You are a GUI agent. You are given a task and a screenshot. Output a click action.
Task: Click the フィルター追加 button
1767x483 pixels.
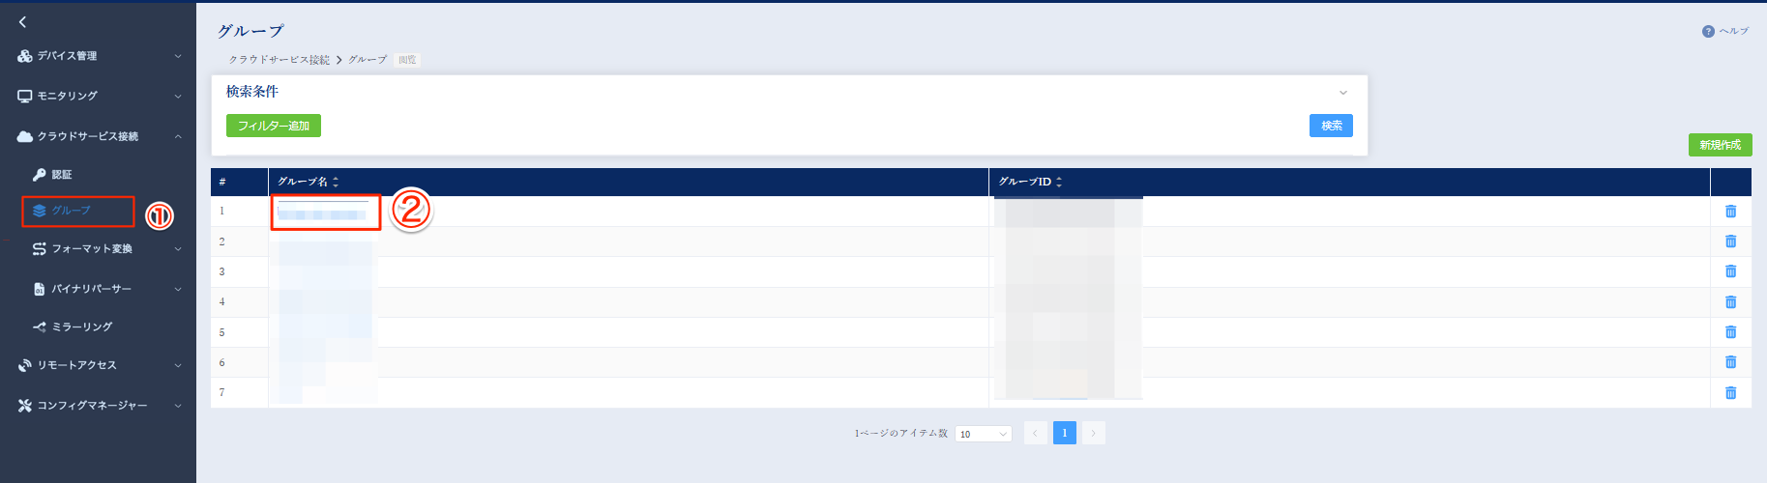(274, 126)
